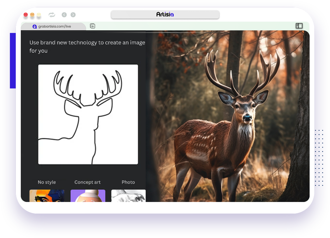Click the browser reload arrows icon
The image size is (330, 238).
(52, 15)
